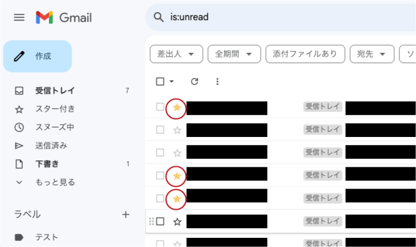Viewport: 416px width, 247px height.
Task: Open the 差出人 filter dropdown
Action: (x=176, y=54)
